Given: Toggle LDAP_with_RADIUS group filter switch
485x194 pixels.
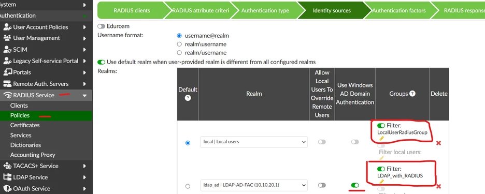Looking at the screenshot, I should 381,169.
